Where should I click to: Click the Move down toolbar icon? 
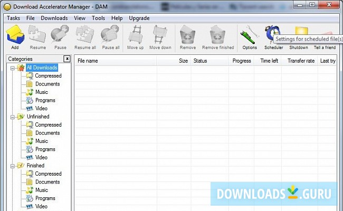pos(160,34)
